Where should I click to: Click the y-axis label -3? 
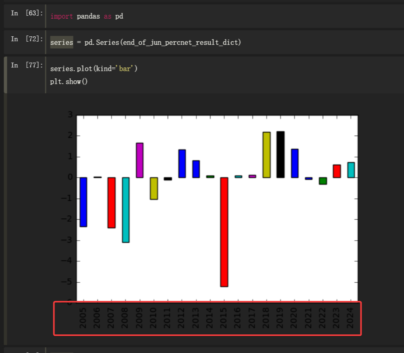tap(67, 240)
